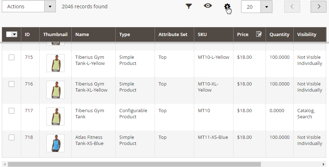Screen dimensions: 329x167
Task: Sort by the ID column header
Action: pos(27,35)
